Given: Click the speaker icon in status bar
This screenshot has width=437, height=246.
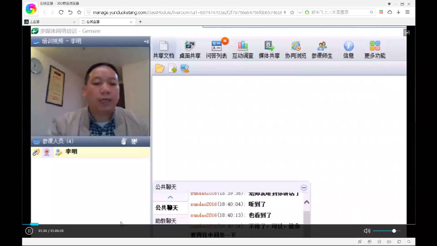Looking at the screenshot, I should (x=389, y=241).
